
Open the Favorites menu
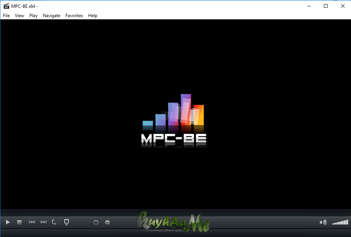tap(74, 16)
